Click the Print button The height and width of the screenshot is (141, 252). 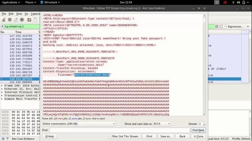click(149, 136)
